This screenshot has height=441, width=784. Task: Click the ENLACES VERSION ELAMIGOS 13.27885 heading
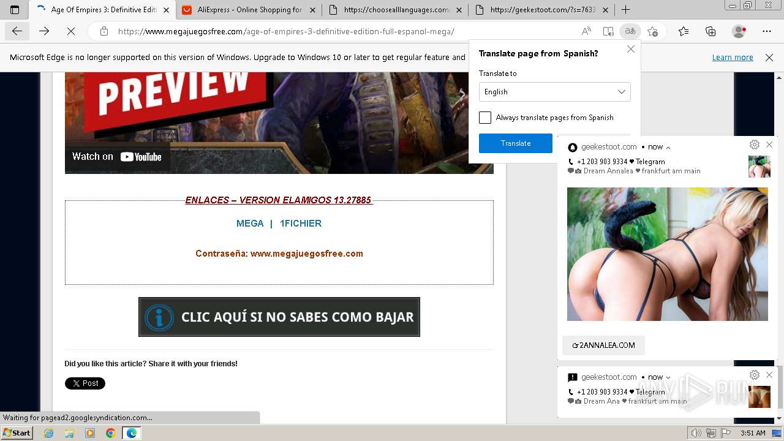[279, 200]
